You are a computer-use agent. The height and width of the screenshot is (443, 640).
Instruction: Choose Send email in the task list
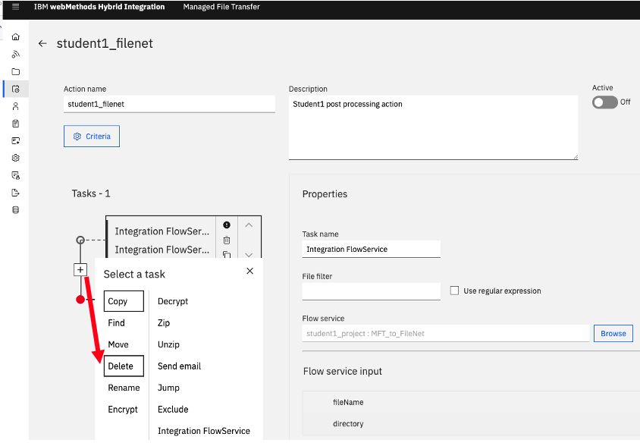click(179, 366)
